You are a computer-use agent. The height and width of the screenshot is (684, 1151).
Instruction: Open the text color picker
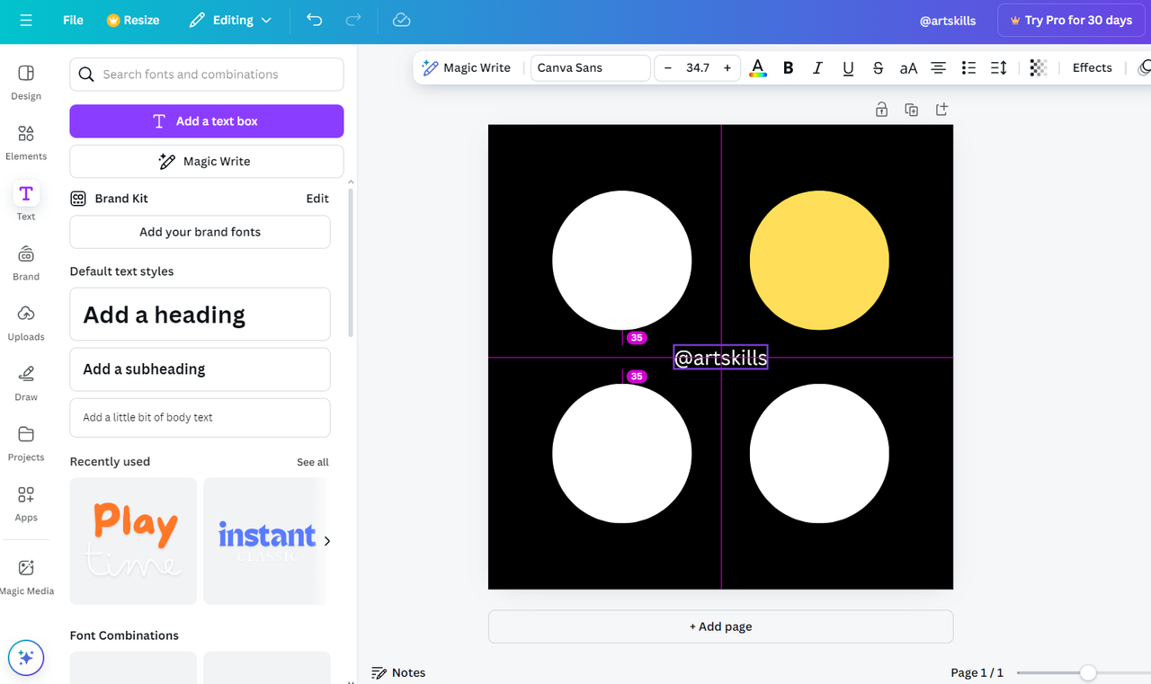click(x=758, y=67)
